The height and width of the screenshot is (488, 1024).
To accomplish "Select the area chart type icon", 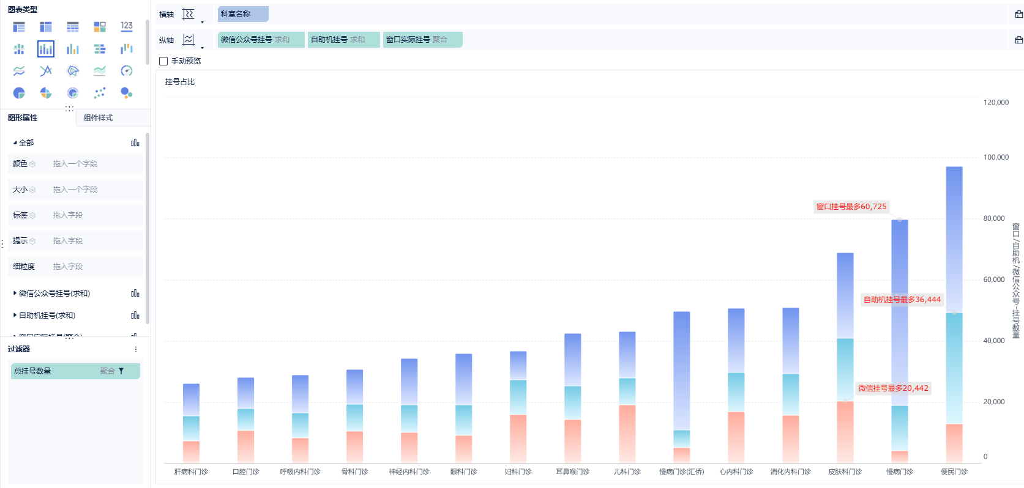I will [100, 71].
